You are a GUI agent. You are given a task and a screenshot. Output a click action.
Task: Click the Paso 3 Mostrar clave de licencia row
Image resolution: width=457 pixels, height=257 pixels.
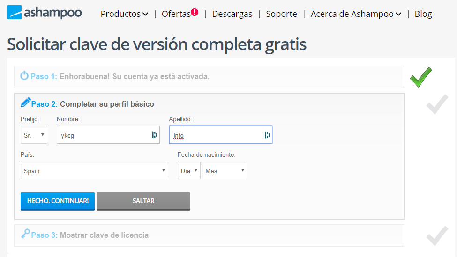(209, 235)
